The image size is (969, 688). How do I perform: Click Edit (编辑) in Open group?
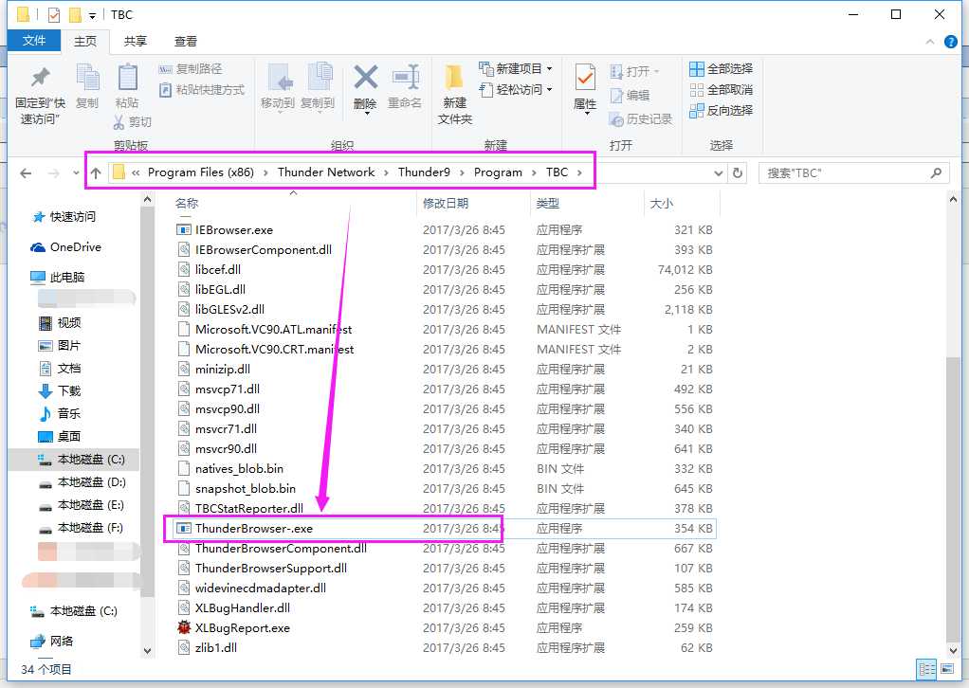(x=630, y=95)
